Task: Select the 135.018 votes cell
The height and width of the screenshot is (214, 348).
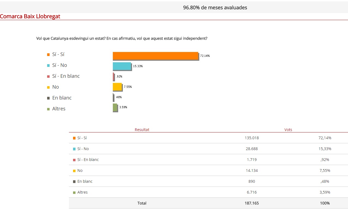Action: click(x=252, y=138)
